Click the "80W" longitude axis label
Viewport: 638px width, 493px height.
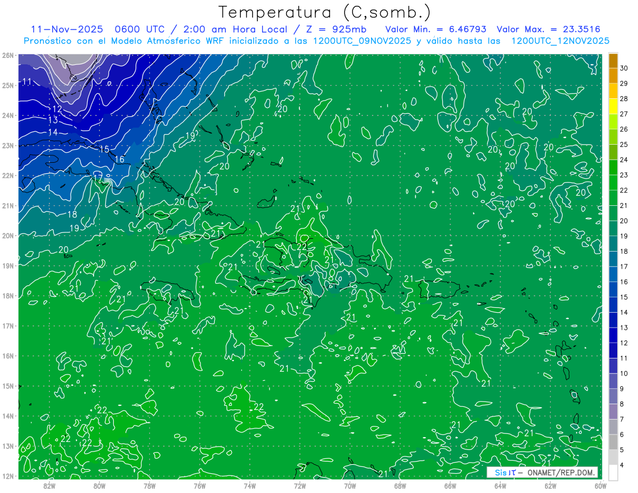(x=99, y=485)
